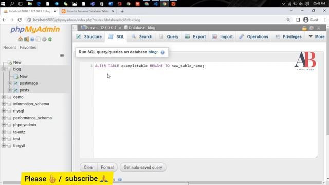329x185 pixels.
Task: Open the Export tab
Action: (x=195, y=36)
